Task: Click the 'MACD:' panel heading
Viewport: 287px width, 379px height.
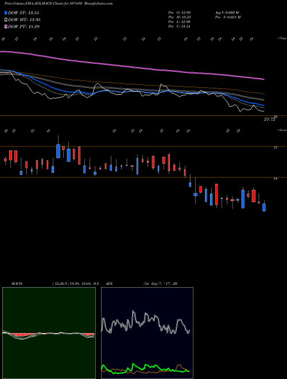Action: [17, 284]
